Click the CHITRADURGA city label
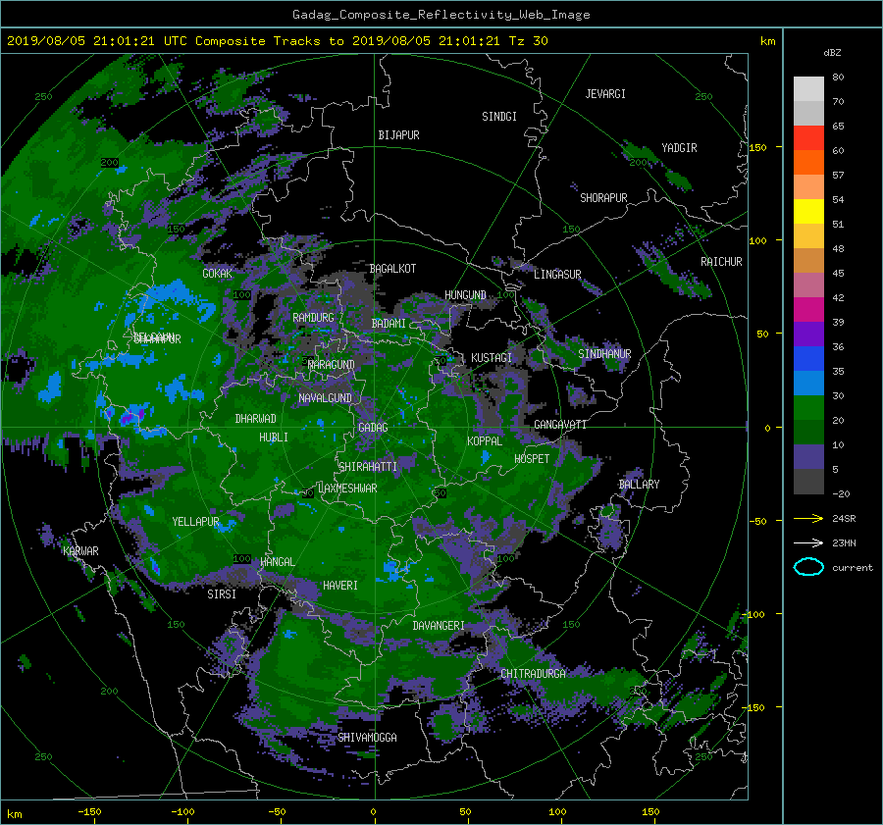883x825 pixels. click(x=534, y=674)
